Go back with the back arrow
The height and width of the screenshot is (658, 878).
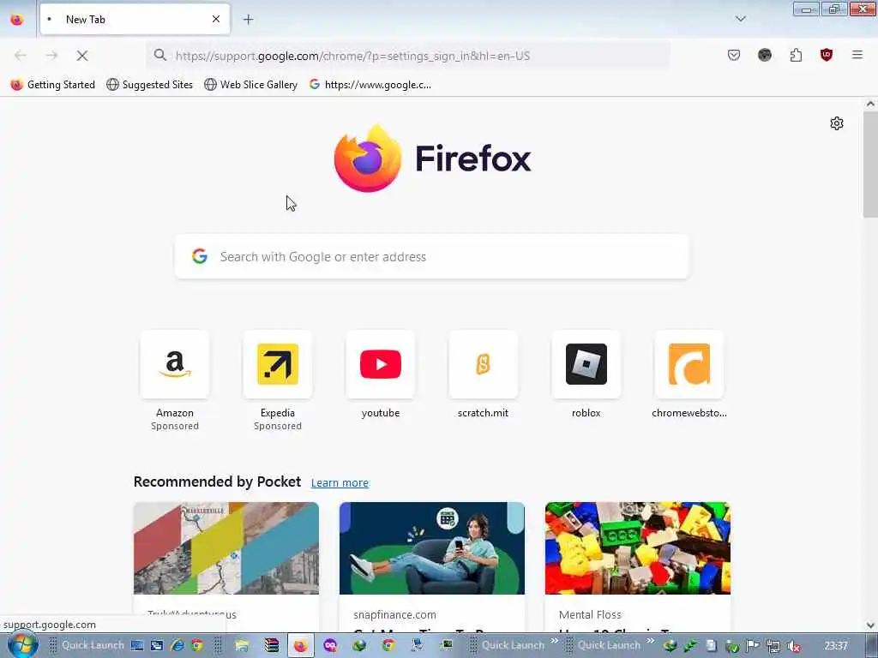coord(21,56)
